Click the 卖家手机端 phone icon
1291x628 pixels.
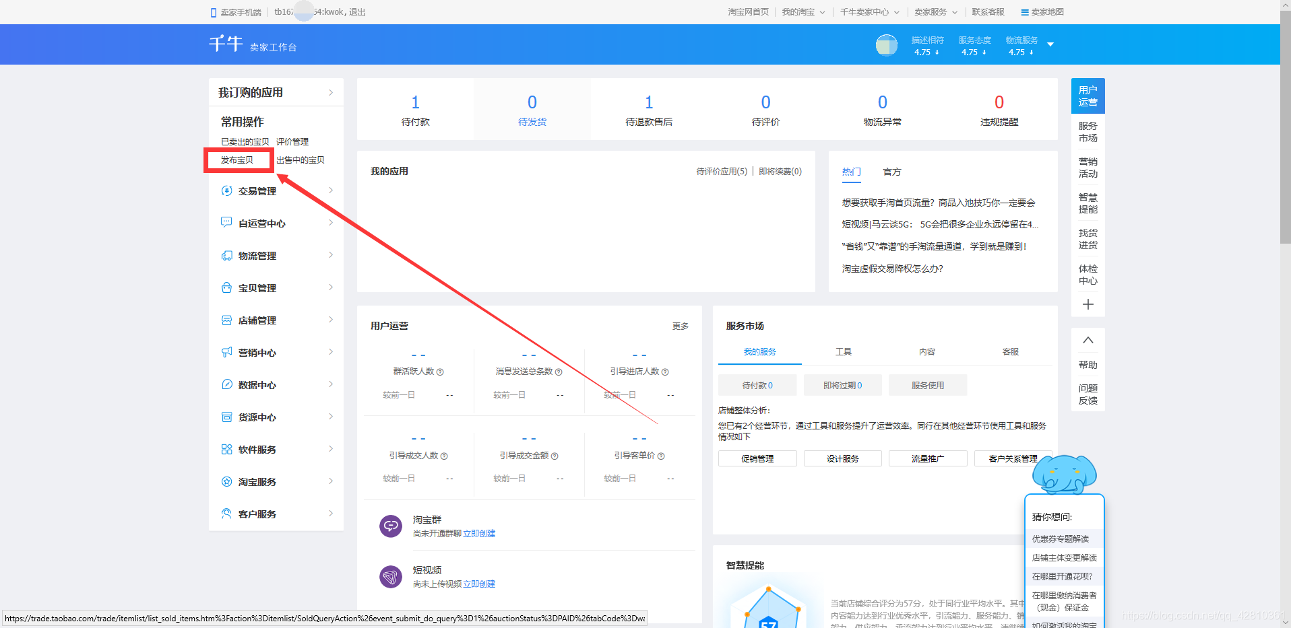point(214,12)
